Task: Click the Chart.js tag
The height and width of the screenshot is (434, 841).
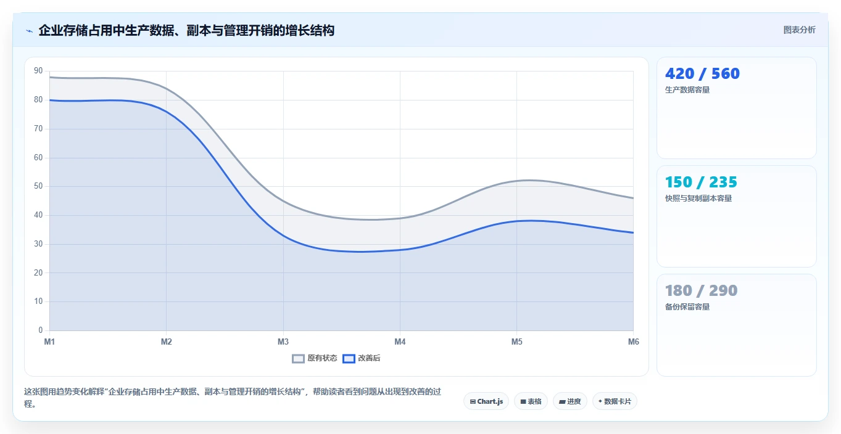Action: 486,401
